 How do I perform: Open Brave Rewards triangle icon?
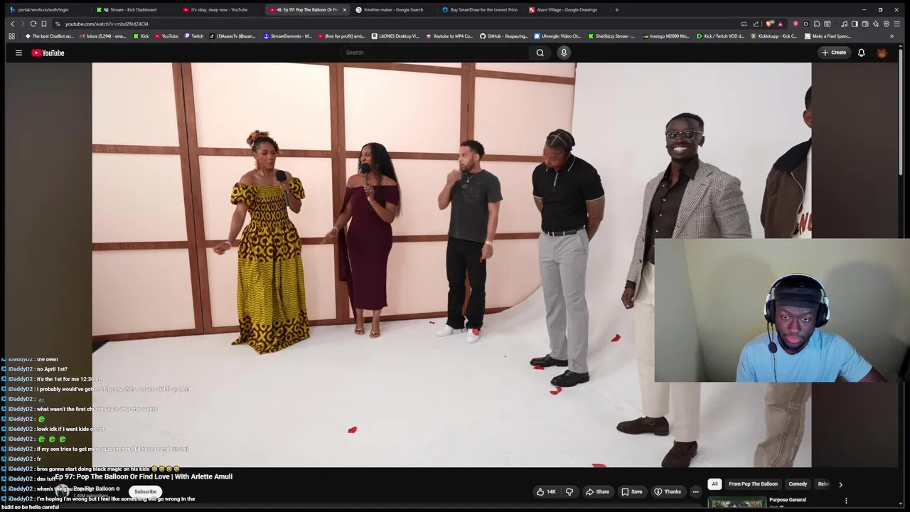point(780,23)
